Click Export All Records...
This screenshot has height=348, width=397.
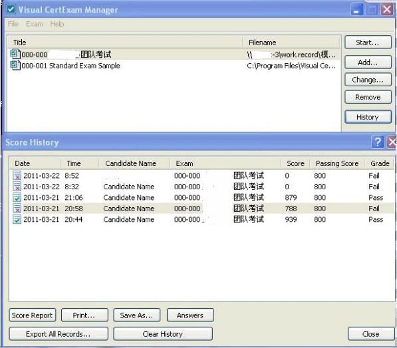point(59,334)
